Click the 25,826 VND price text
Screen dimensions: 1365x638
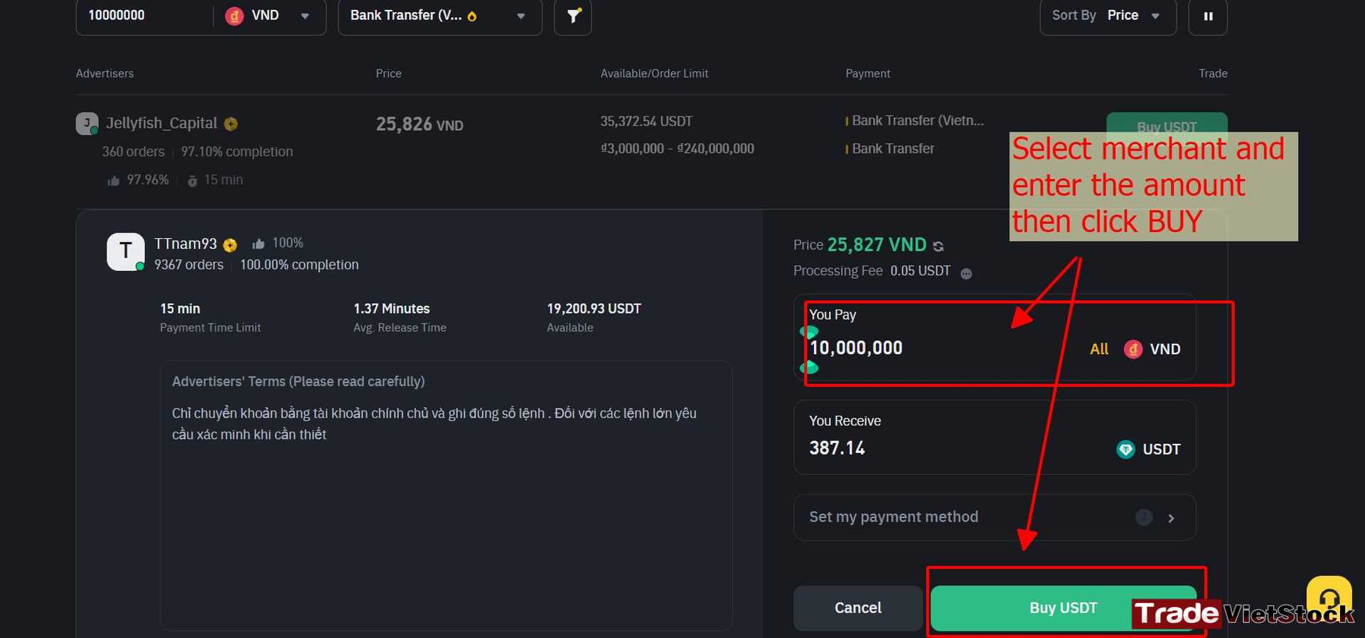(419, 124)
